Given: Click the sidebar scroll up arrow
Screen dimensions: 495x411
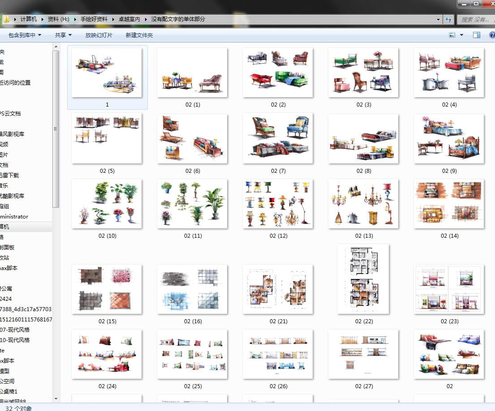Looking at the screenshot, I should click(56, 47).
